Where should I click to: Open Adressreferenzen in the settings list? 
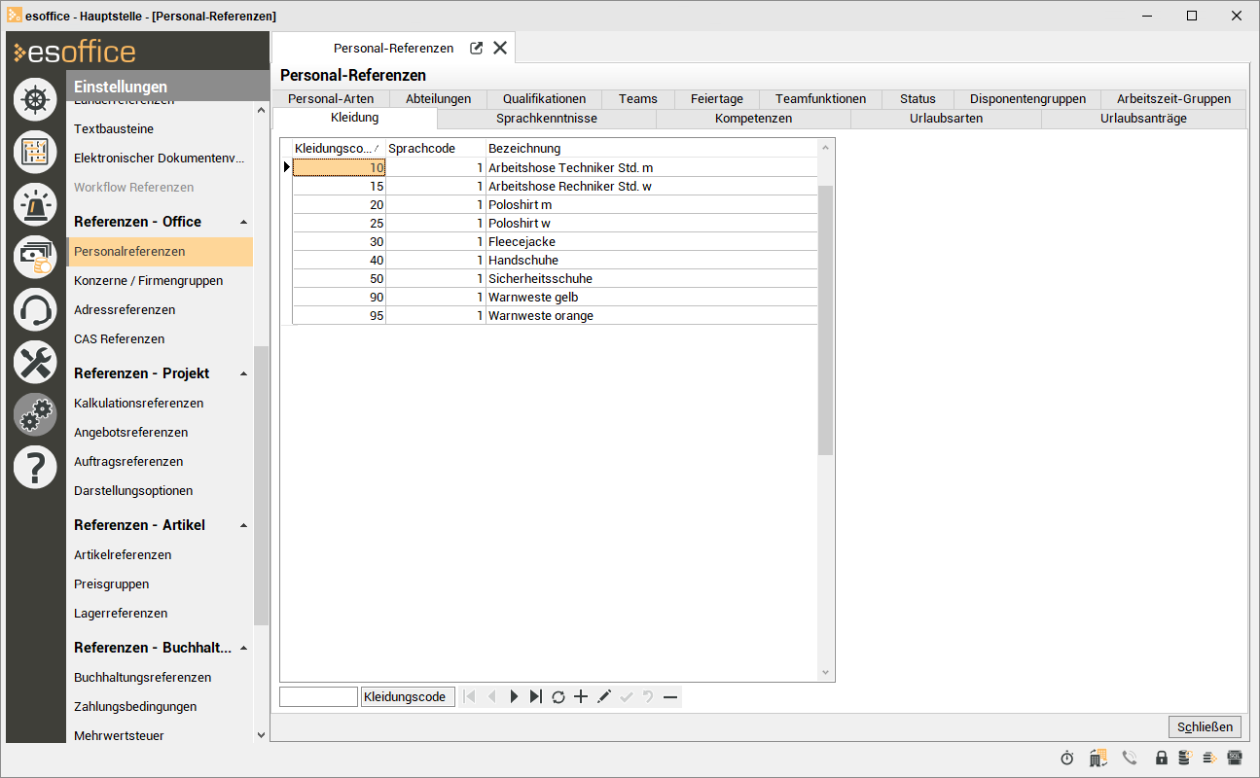[x=125, y=309]
